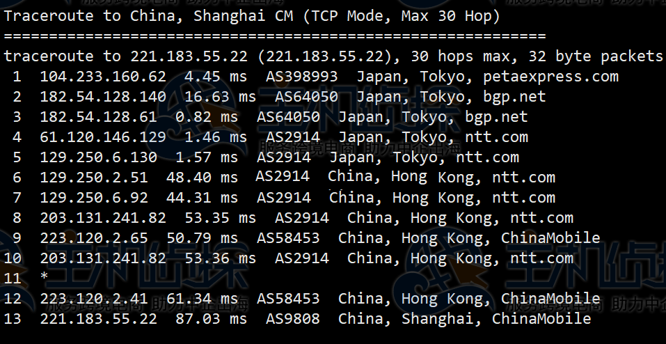Click the asterisk on hop 11
This screenshot has height=344, width=666.
[x=44, y=277]
